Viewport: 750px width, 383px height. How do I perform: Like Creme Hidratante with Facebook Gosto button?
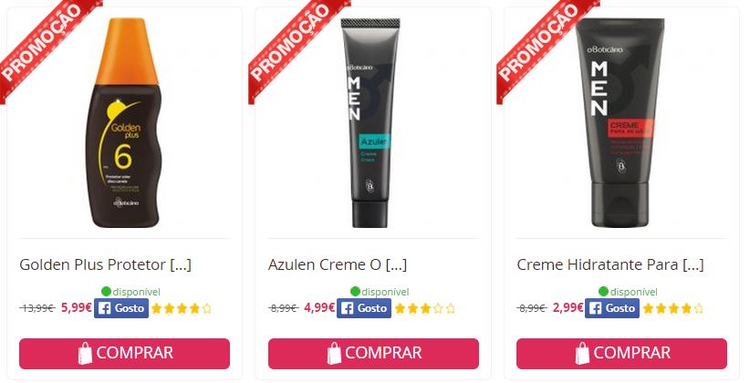(x=612, y=308)
